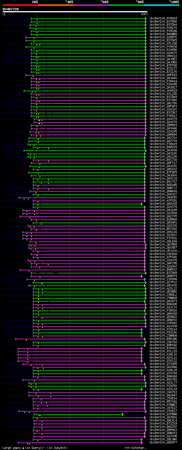
Task: Select hit UniRef100_Q9FQF9
Action: point(163,106)
